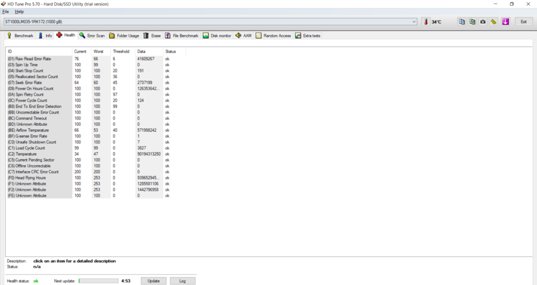
Task: Click the Current column header
Action: tap(82, 51)
